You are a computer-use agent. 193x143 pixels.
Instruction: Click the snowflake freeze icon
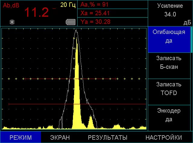coord(12,22)
